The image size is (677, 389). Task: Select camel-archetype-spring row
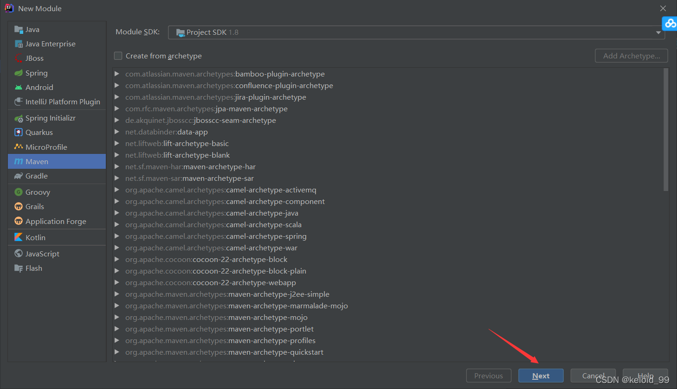tap(388, 236)
